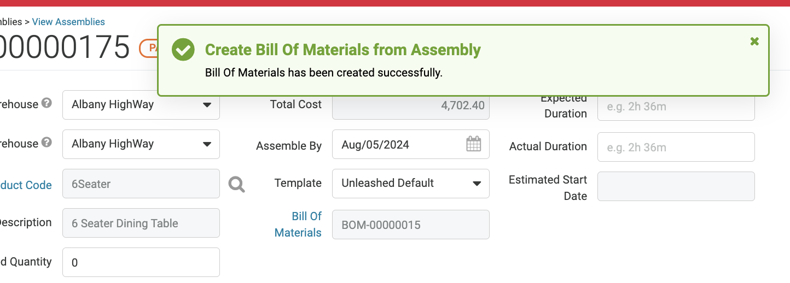
Task: Click the green success checkmark icon
Action: (183, 50)
